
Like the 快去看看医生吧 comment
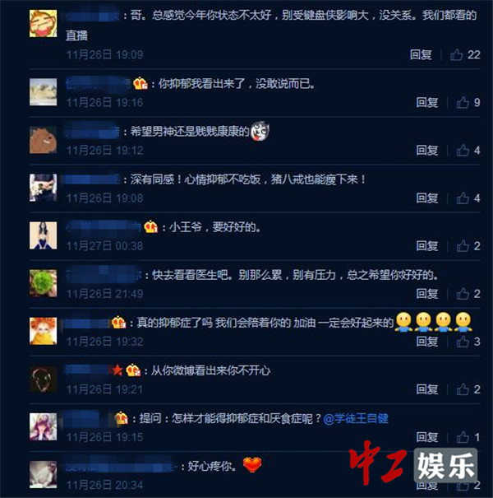pyautogui.click(x=463, y=294)
